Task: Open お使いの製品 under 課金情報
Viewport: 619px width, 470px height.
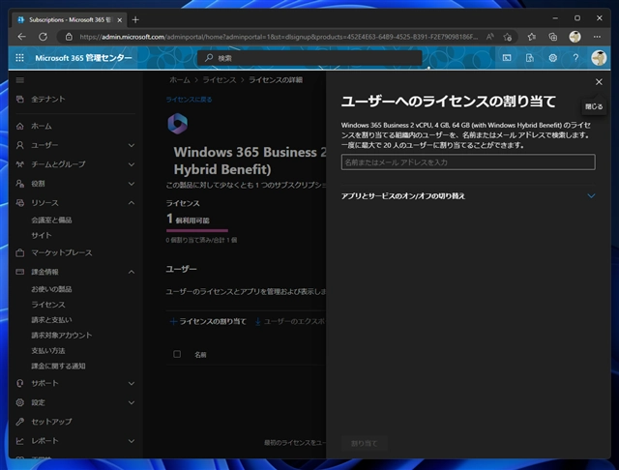Action: (51, 289)
